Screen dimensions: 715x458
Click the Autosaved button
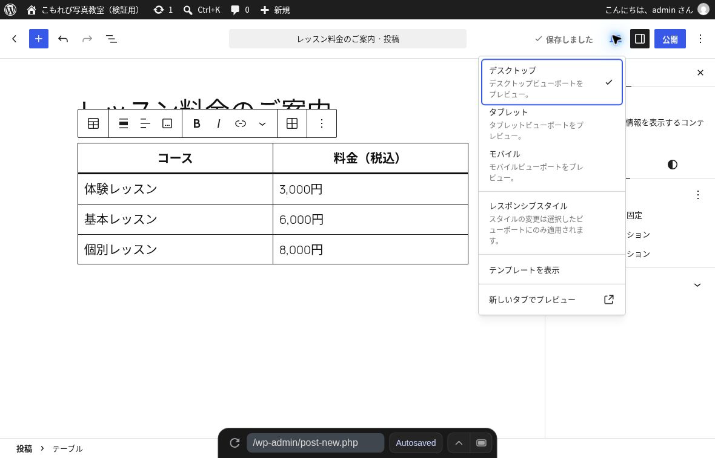[x=416, y=443]
